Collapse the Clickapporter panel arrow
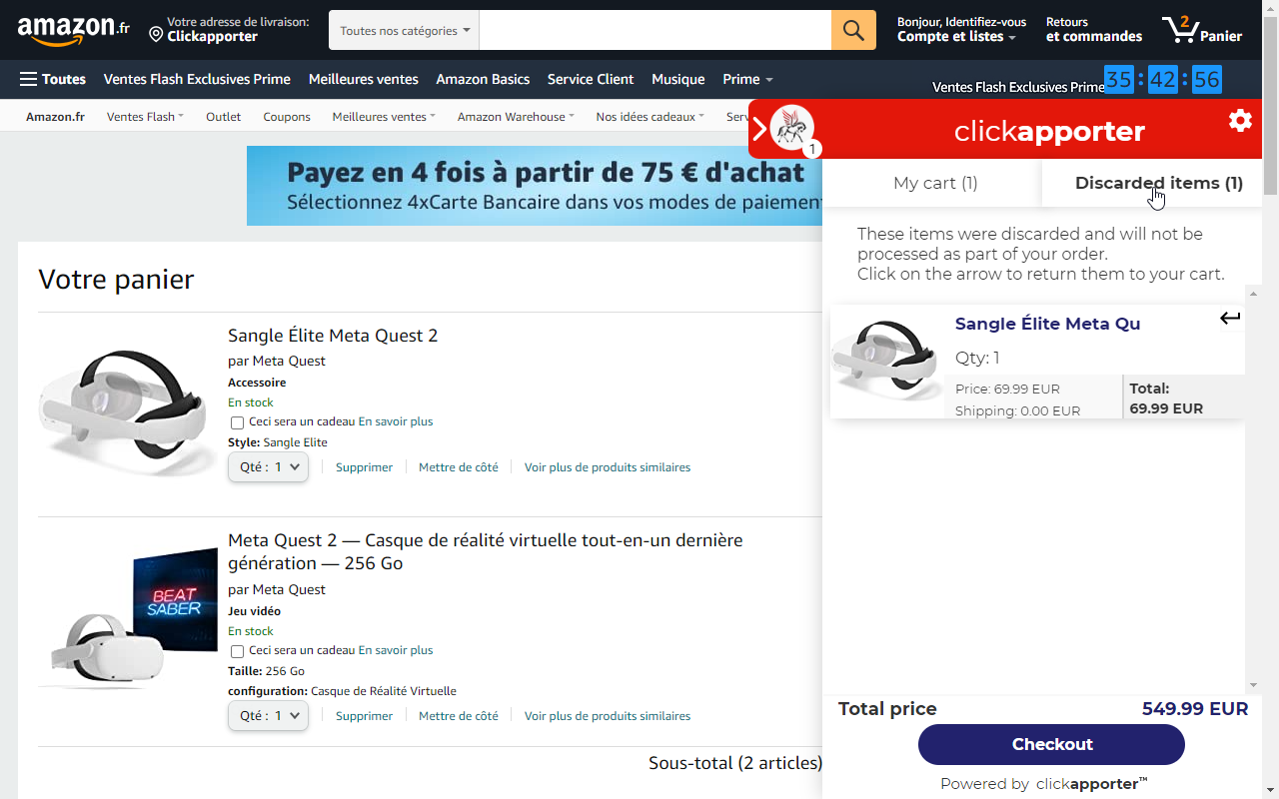Image resolution: width=1279 pixels, height=799 pixels. pos(758,128)
